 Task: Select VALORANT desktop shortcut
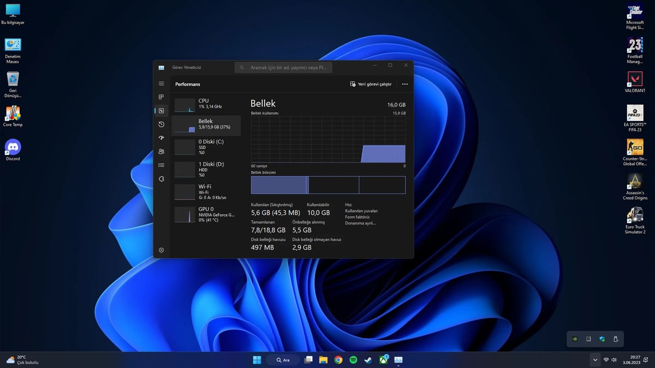635,82
